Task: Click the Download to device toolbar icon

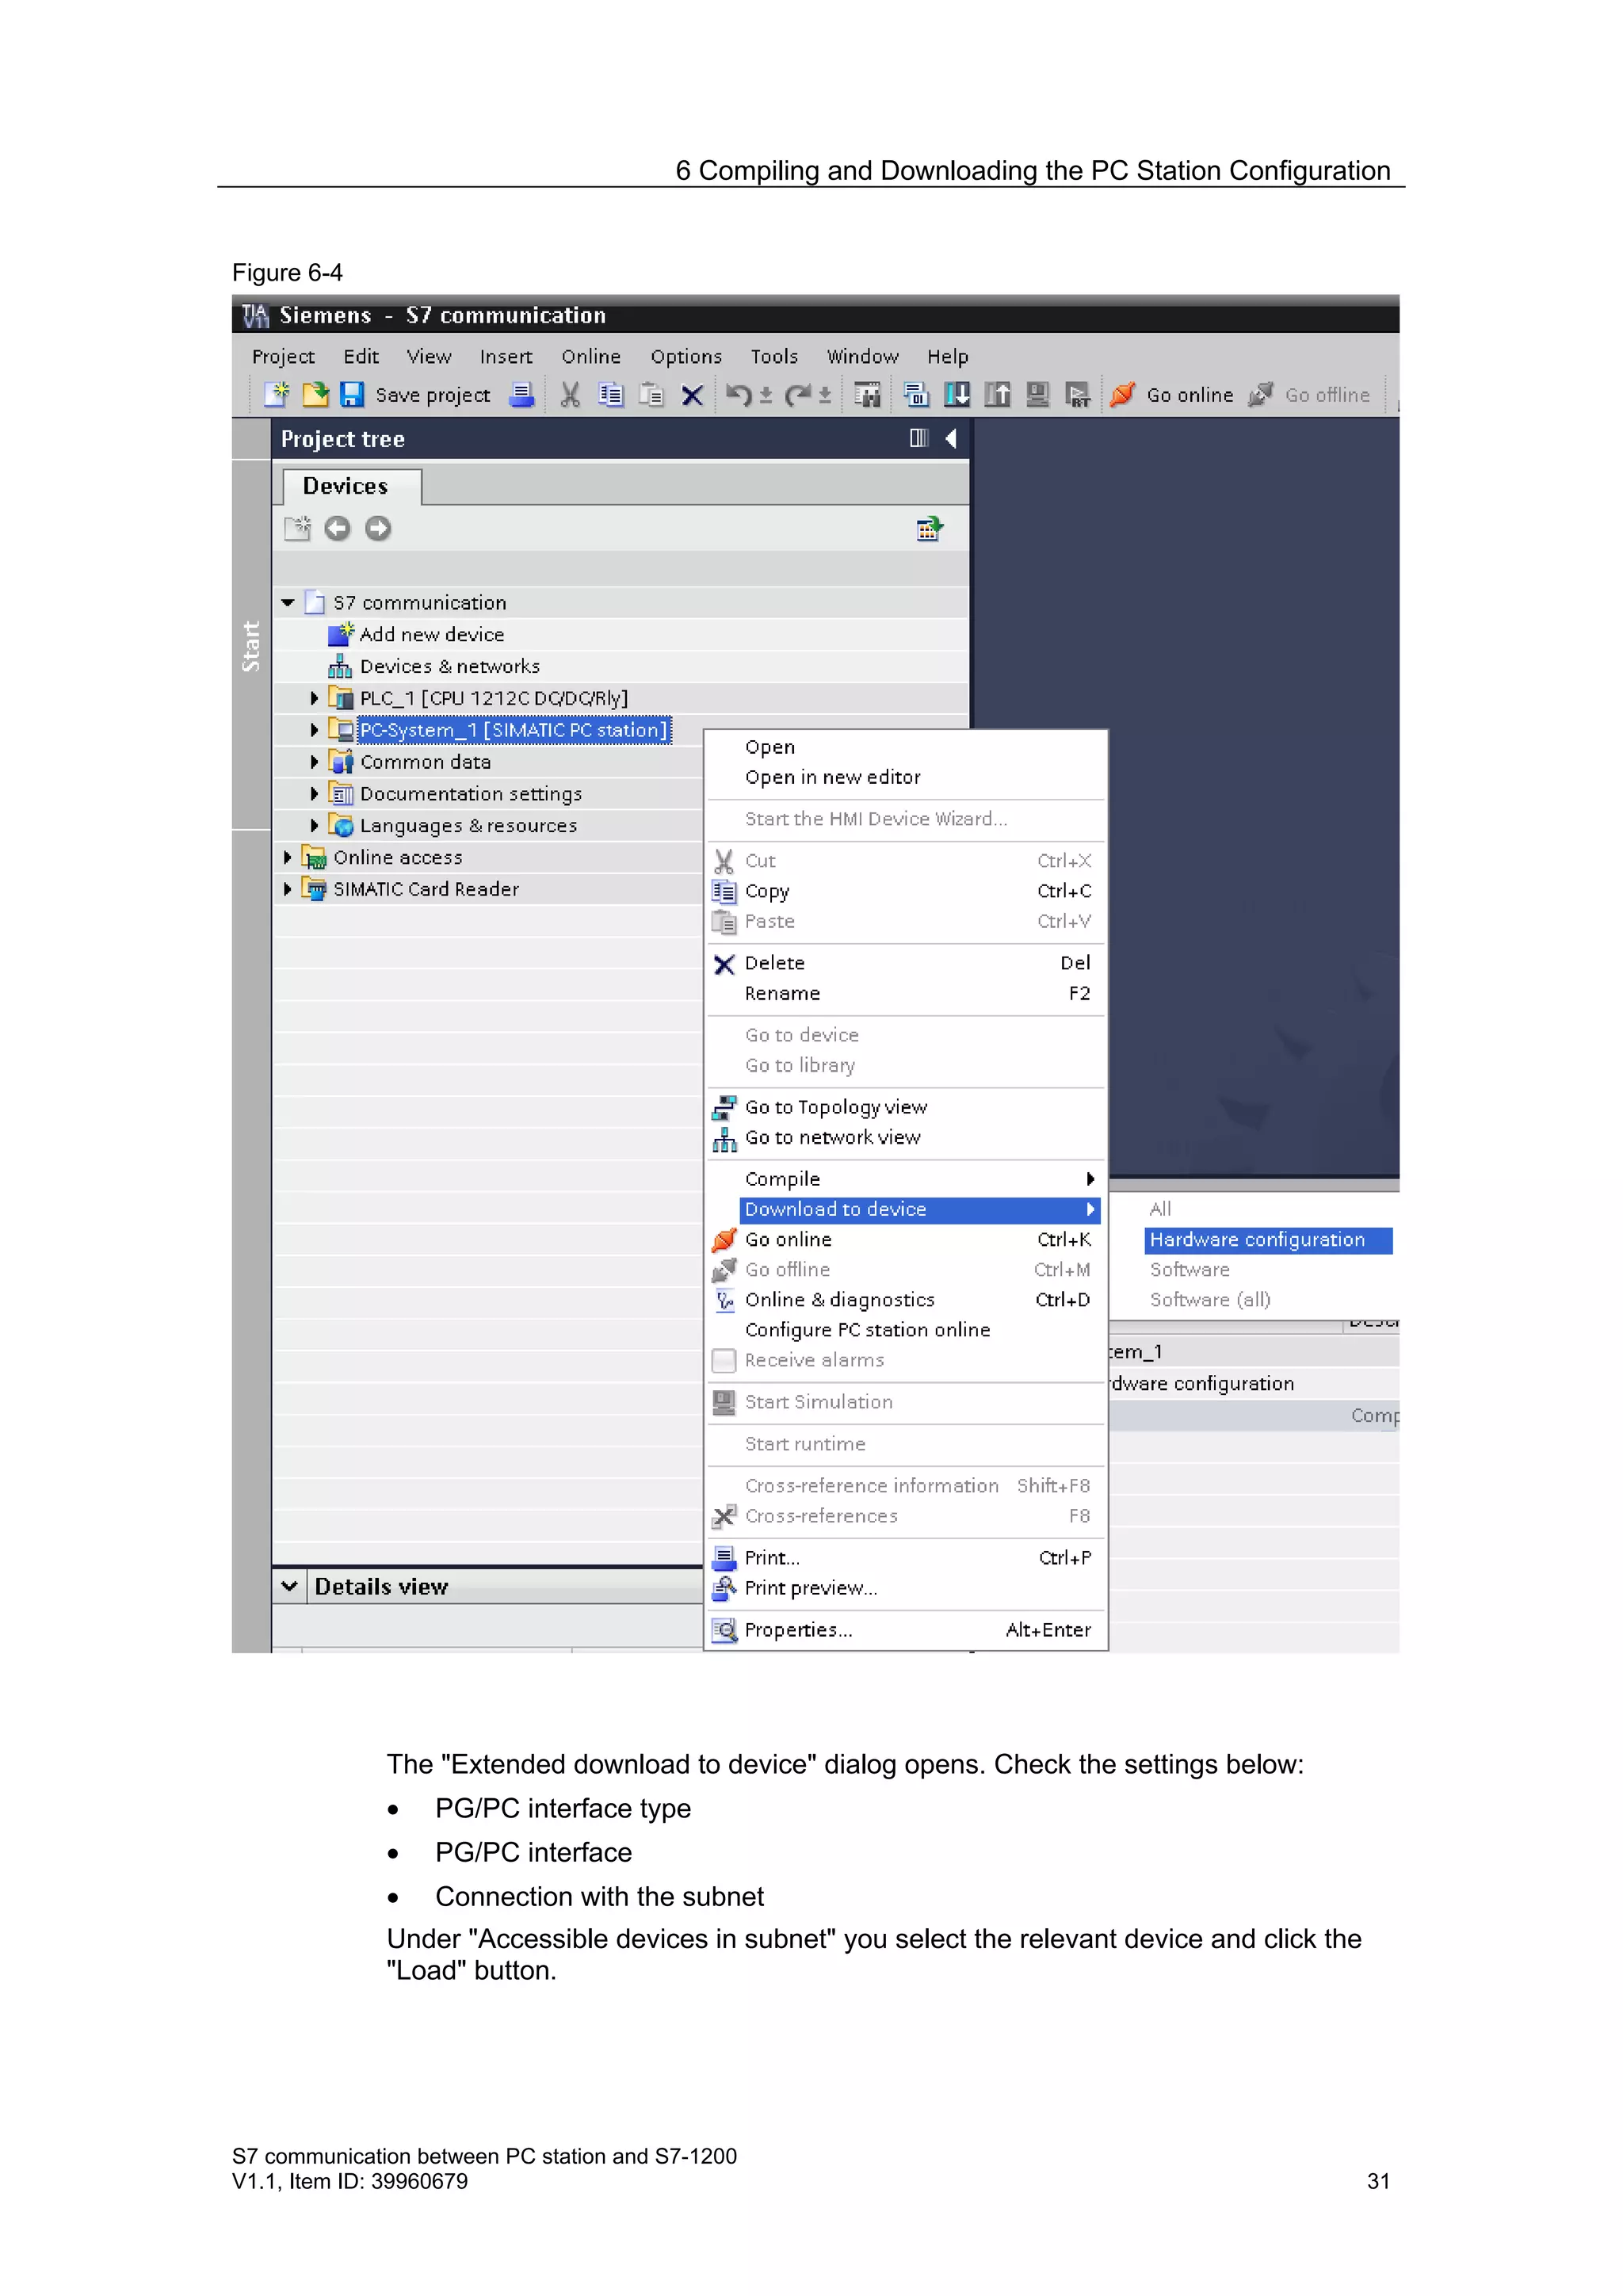Action: [957, 395]
